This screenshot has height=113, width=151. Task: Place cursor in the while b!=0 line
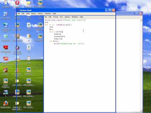56,32
